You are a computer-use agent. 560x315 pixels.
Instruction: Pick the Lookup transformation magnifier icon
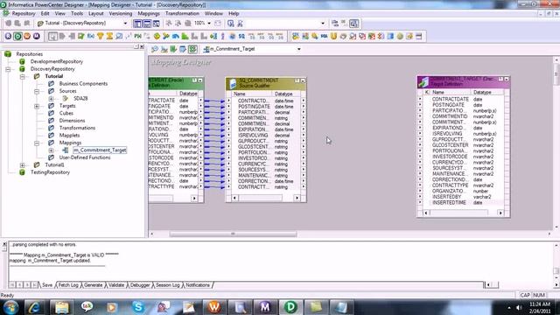(x=119, y=36)
